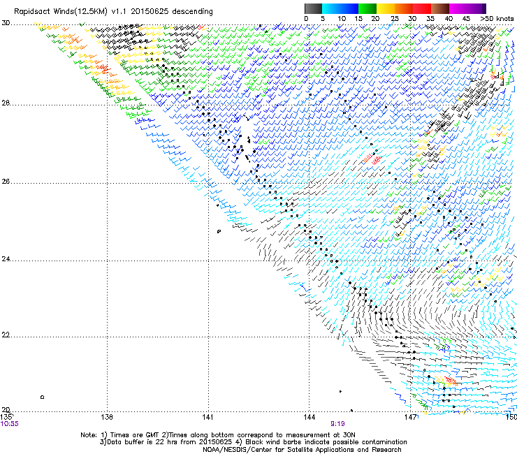
Task: Click the 'Times are GMT' note line
Action: tap(217, 435)
